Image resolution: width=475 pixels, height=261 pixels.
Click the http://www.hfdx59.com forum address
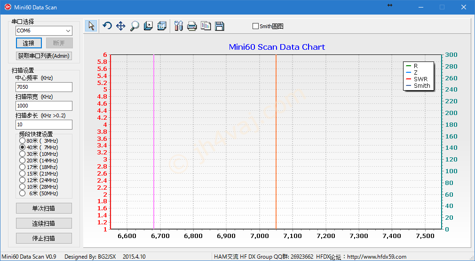click(x=377, y=257)
